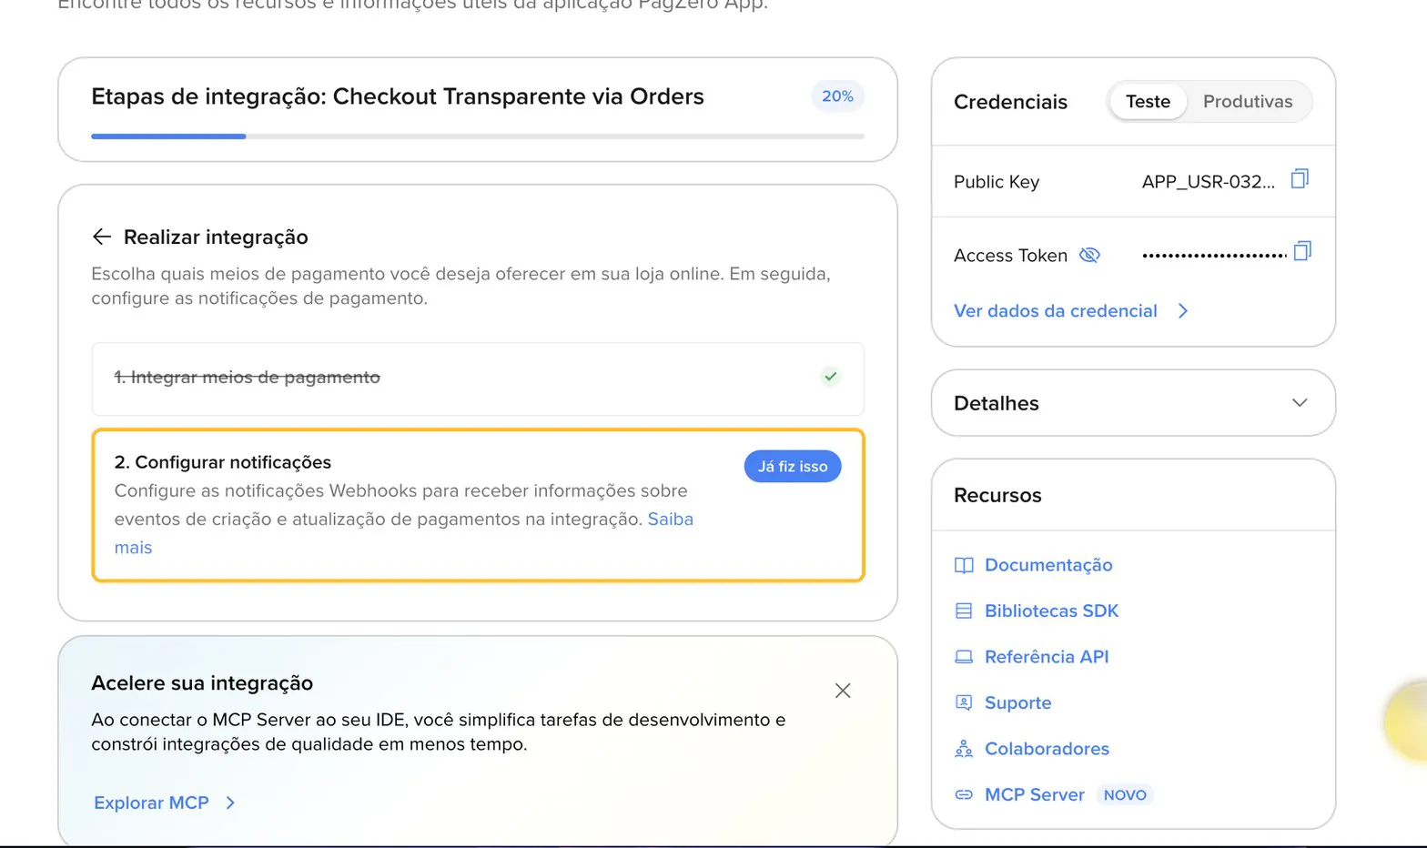The height and width of the screenshot is (848, 1427).
Task: Open the Suporte link
Action: click(1017, 702)
